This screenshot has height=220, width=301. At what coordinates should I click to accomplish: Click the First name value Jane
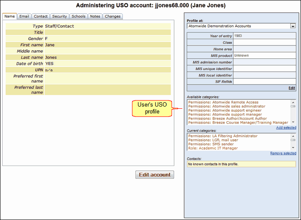point(50,45)
